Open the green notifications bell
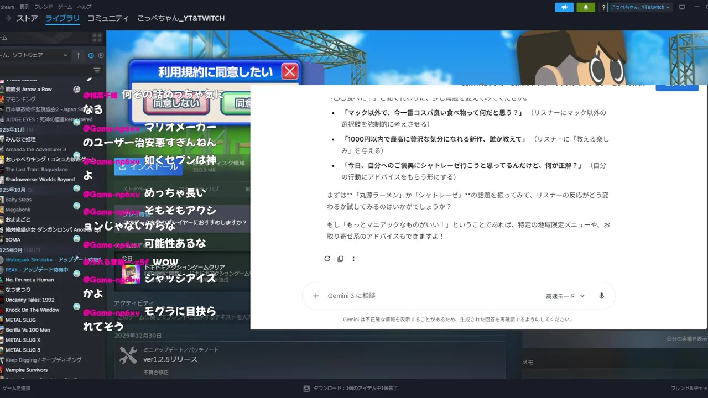 pyautogui.click(x=586, y=7)
